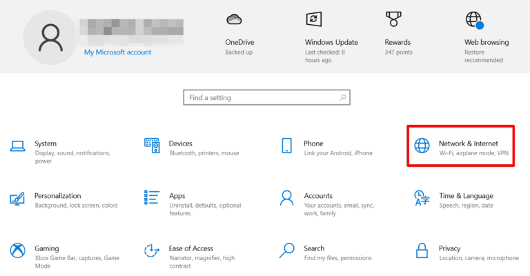Click the Rewards medal icon
This screenshot has height=276, width=530.
point(393,19)
